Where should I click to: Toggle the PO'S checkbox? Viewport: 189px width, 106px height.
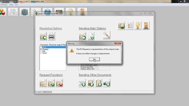point(41,47)
